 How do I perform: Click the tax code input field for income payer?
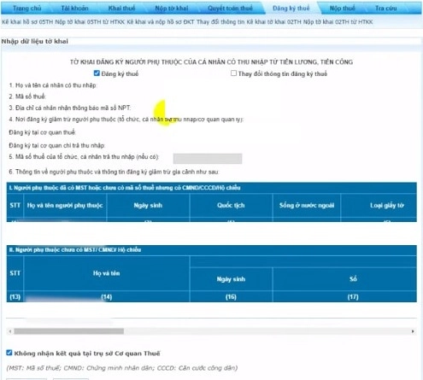click(208, 159)
